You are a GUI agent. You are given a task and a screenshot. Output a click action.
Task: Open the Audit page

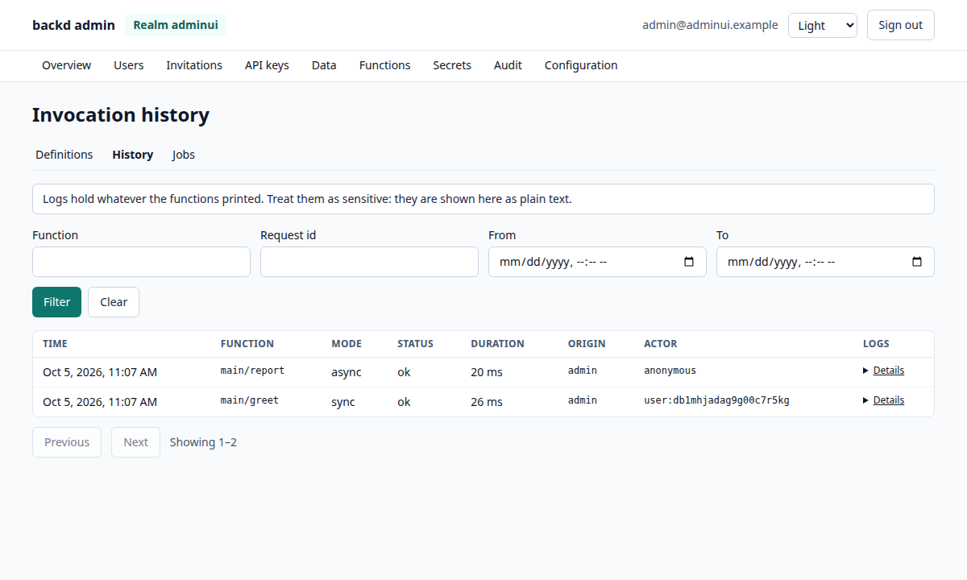click(508, 65)
